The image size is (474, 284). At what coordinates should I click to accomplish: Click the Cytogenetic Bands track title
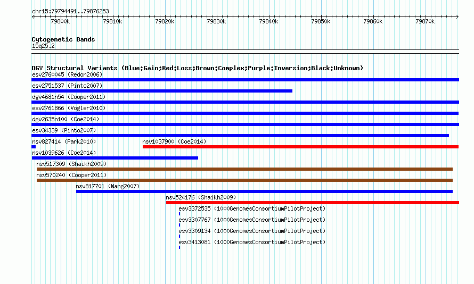click(x=63, y=39)
